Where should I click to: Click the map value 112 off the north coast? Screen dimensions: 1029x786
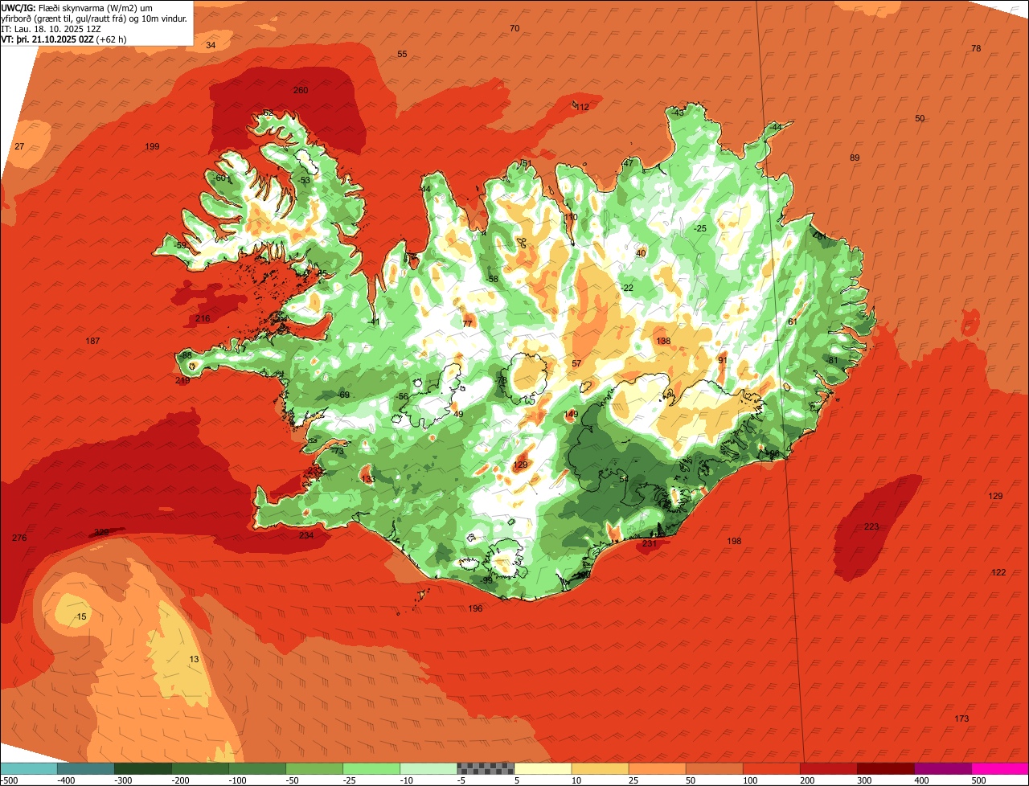[582, 107]
